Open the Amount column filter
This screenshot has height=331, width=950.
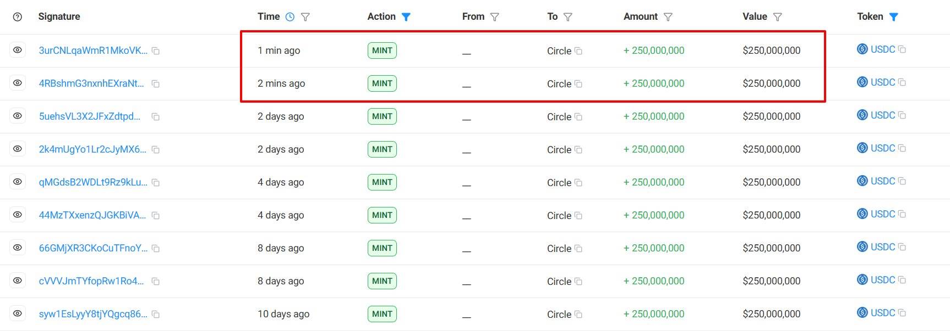pos(668,17)
